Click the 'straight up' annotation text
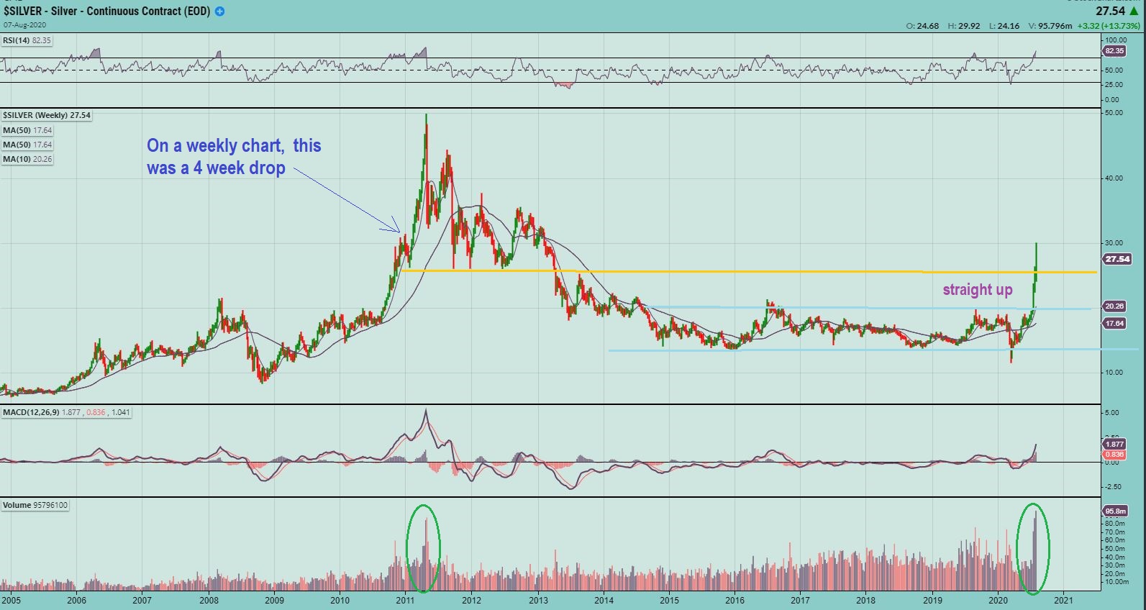This screenshot has width=1146, height=610. pos(978,290)
